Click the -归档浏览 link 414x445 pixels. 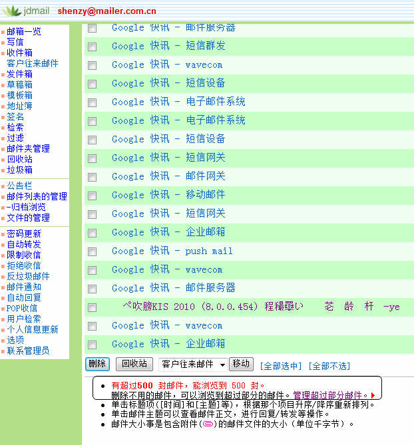coord(26,207)
